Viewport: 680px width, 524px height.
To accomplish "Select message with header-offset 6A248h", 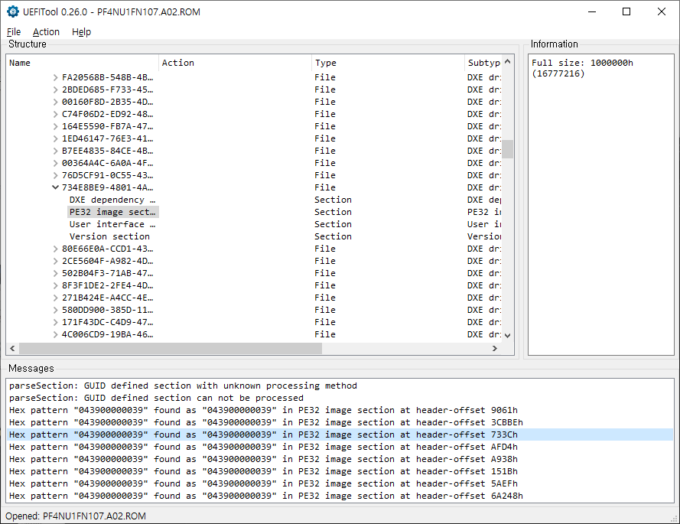I will point(340,496).
